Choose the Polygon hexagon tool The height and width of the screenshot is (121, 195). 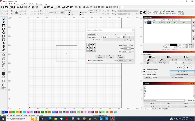[4, 33]
